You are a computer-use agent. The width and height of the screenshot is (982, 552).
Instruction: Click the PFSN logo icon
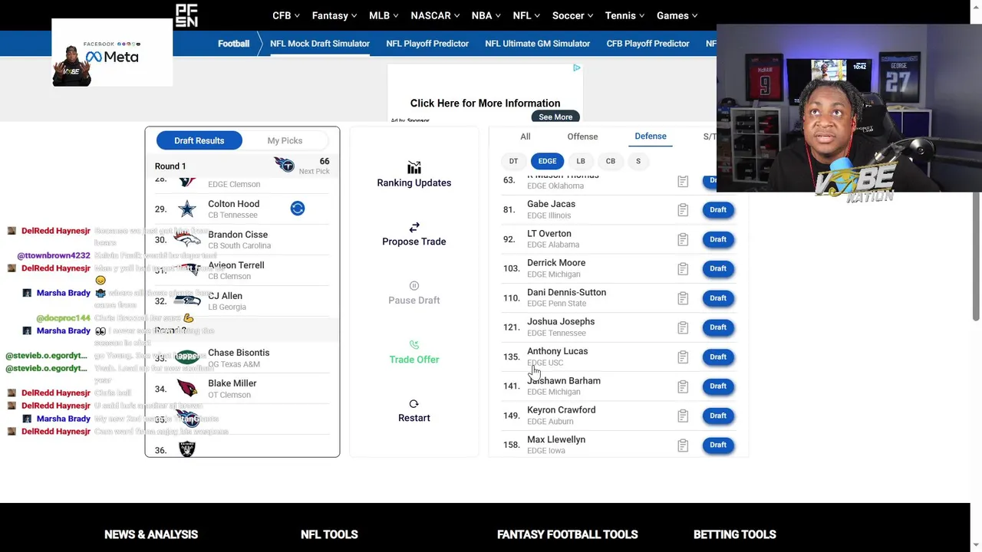(186, 15)
